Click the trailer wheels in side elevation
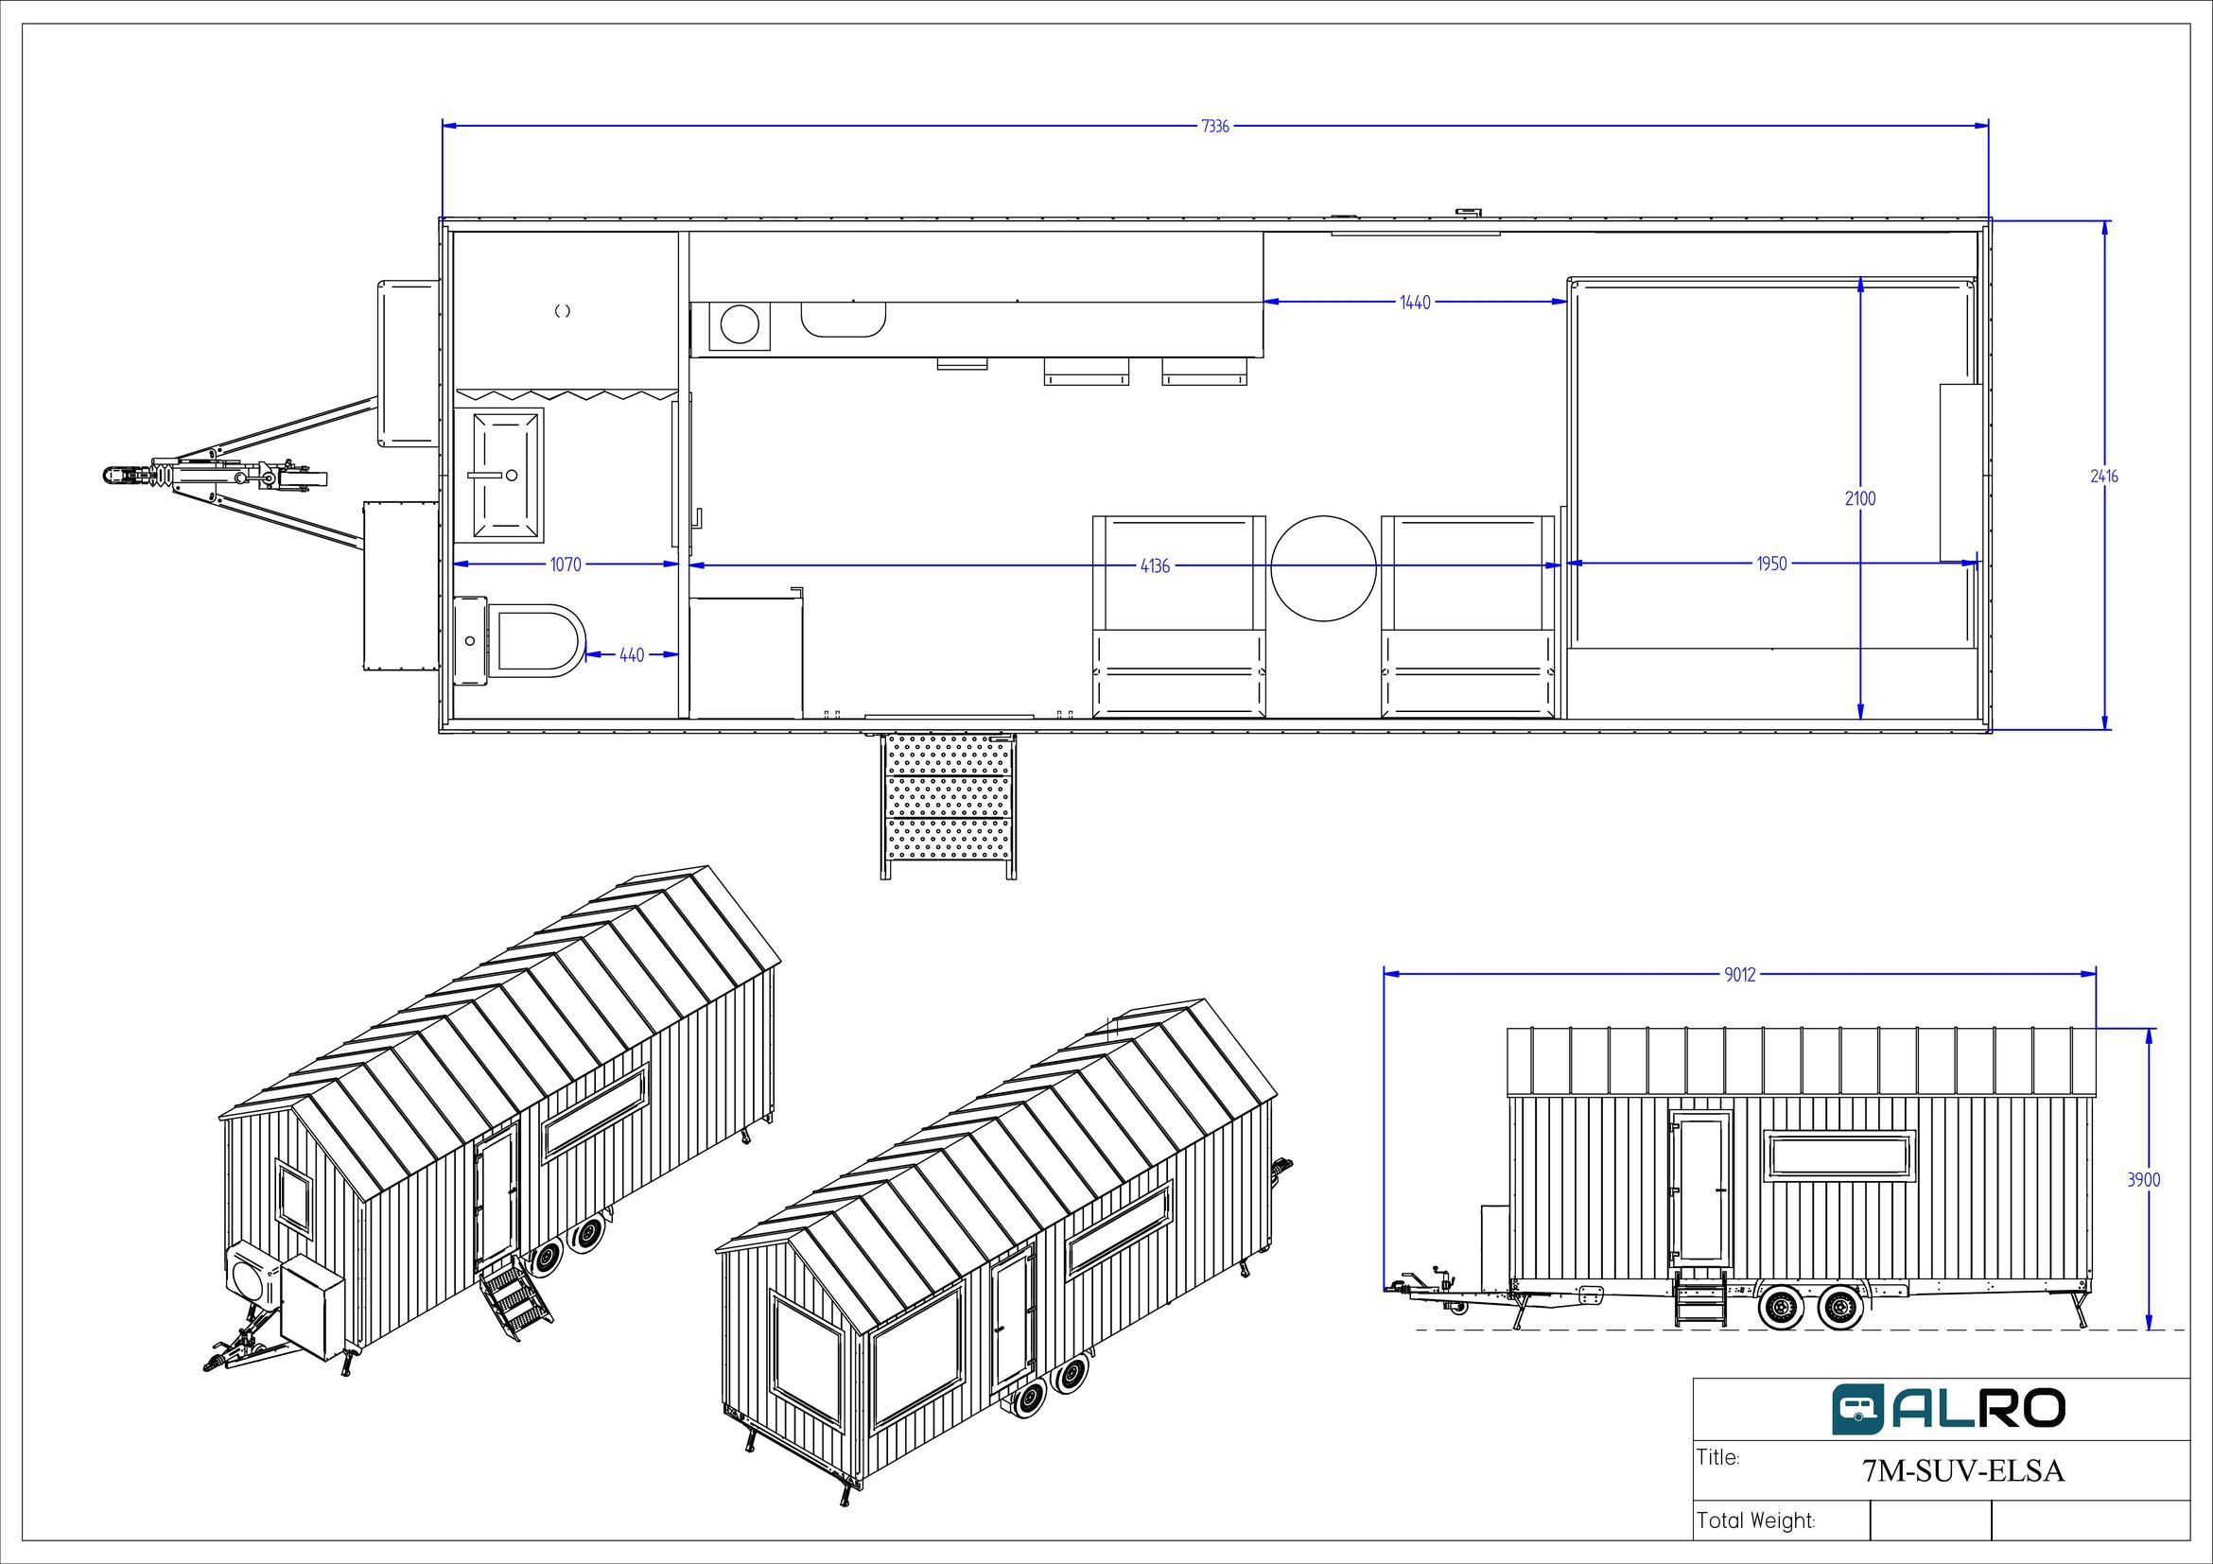 click(x=1812, y=1308)
